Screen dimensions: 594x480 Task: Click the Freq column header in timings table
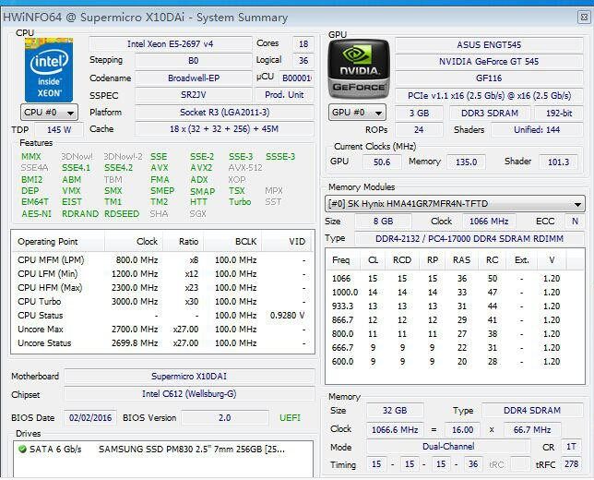pos(340,260)
